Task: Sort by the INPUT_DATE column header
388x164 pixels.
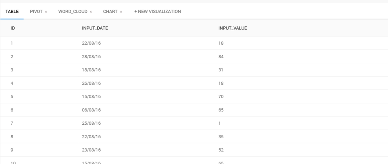Action: pos(95,28)
